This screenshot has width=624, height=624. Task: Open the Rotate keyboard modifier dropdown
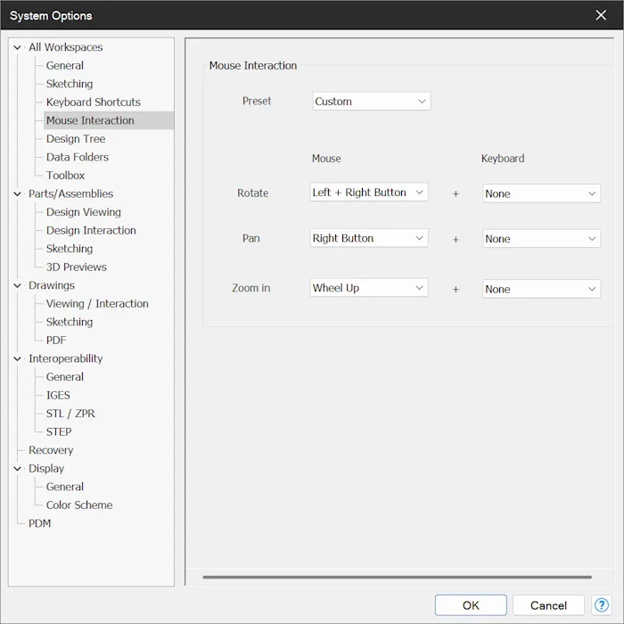[541, 193]
